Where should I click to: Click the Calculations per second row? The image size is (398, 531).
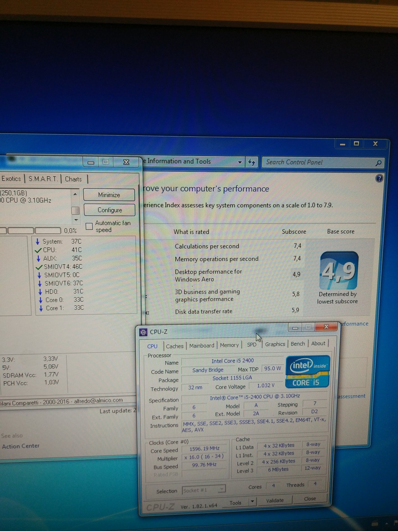(238, 246)
